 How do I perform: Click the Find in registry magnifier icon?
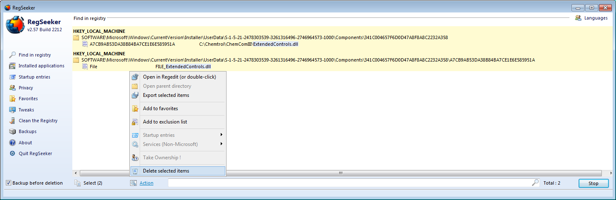click(12, 55)
